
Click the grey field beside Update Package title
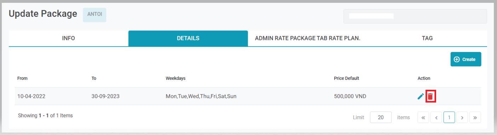coord(415,16)
